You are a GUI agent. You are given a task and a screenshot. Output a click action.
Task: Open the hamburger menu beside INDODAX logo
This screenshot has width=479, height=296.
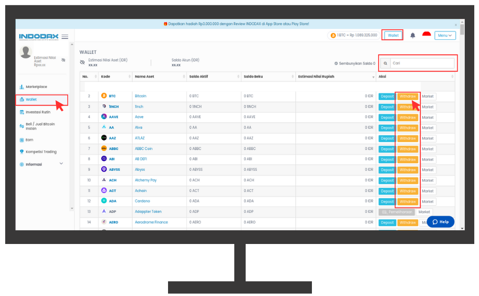coord(65,36)
